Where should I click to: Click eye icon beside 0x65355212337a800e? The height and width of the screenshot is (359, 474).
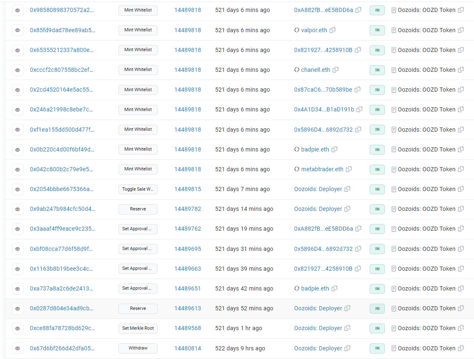(18, 50)
